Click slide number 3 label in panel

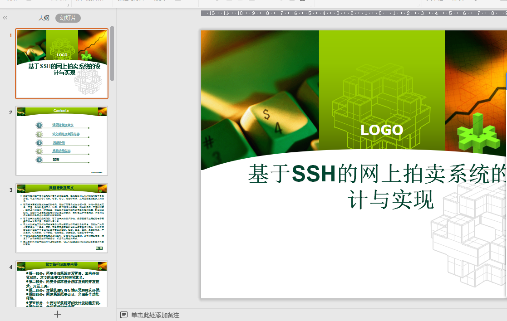coord(11,190)
